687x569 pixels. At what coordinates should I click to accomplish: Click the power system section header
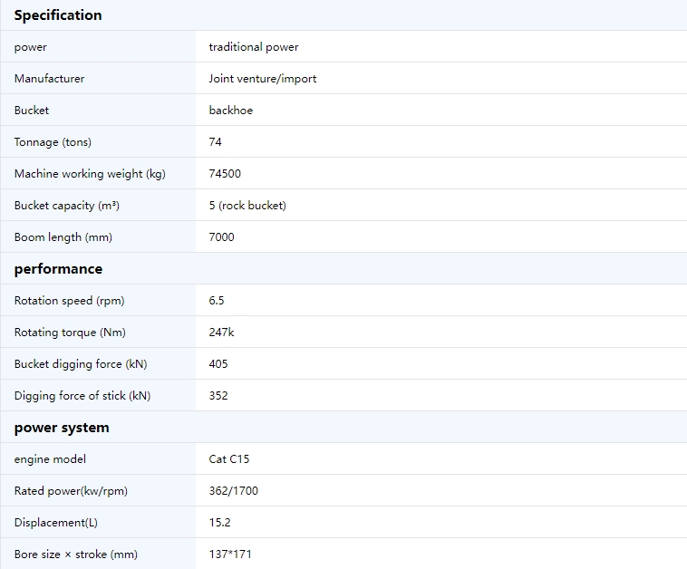[62, 428]
